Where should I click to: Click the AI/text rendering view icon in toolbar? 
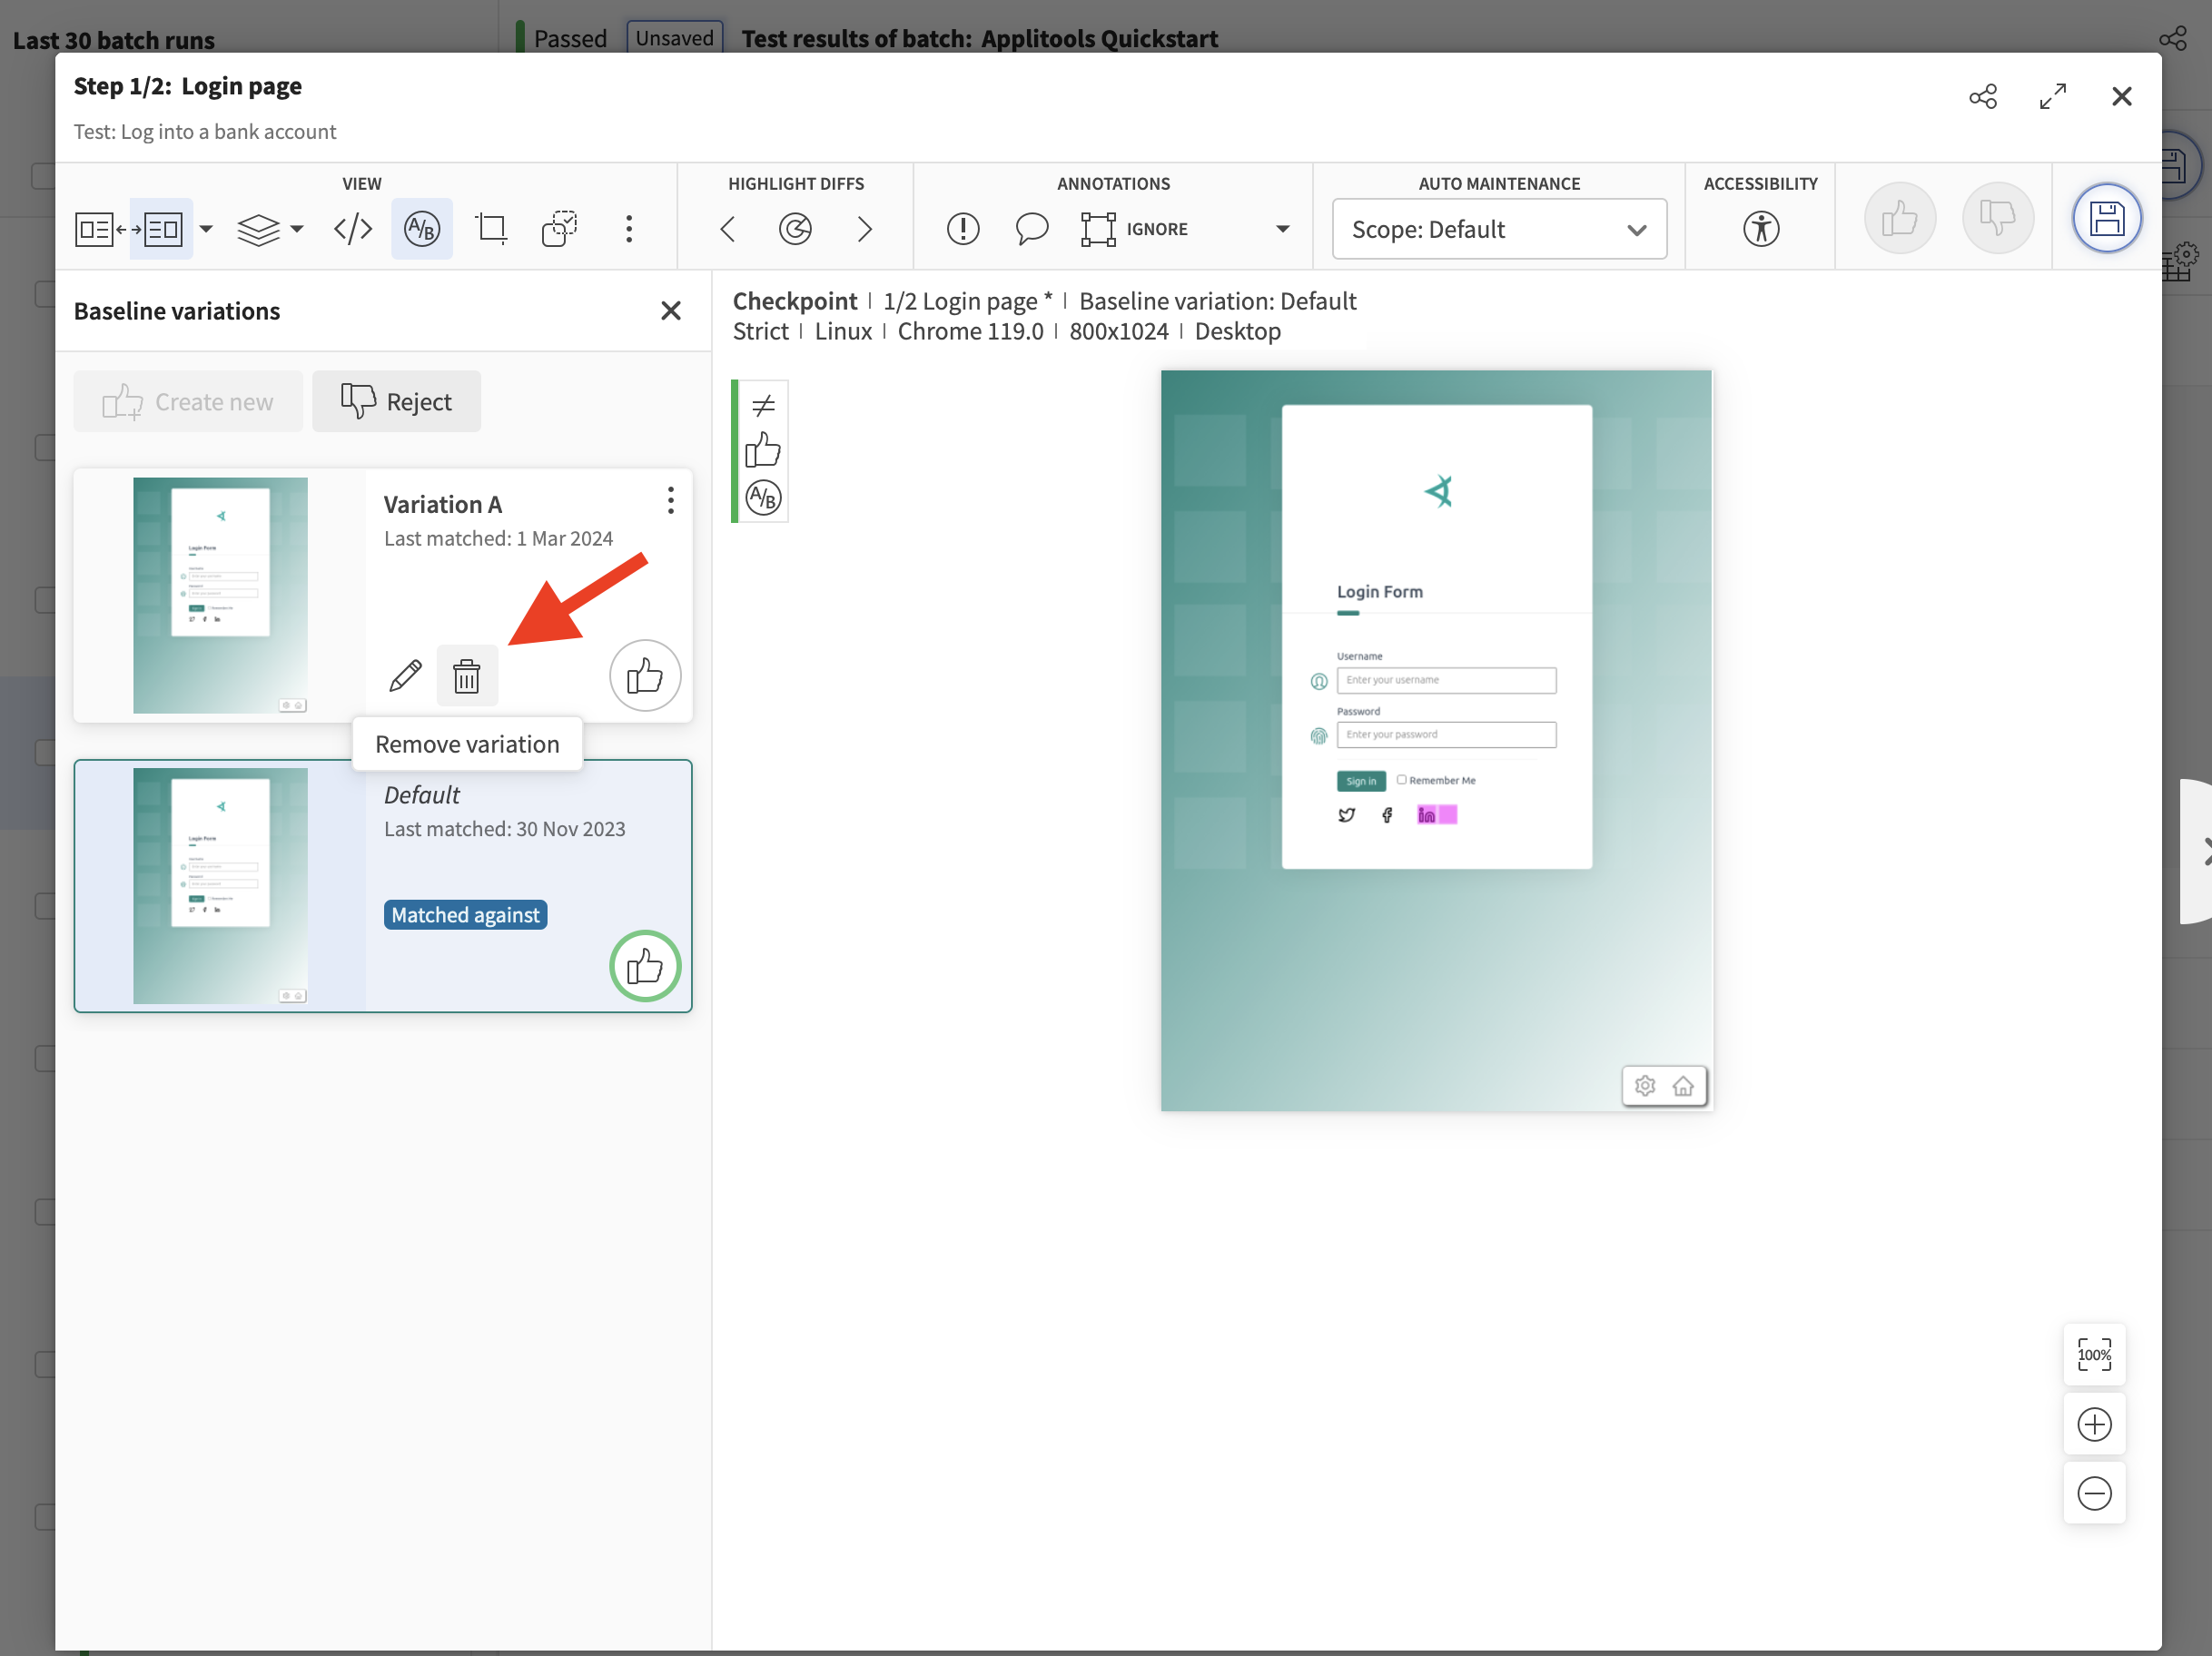pos(422,228)
